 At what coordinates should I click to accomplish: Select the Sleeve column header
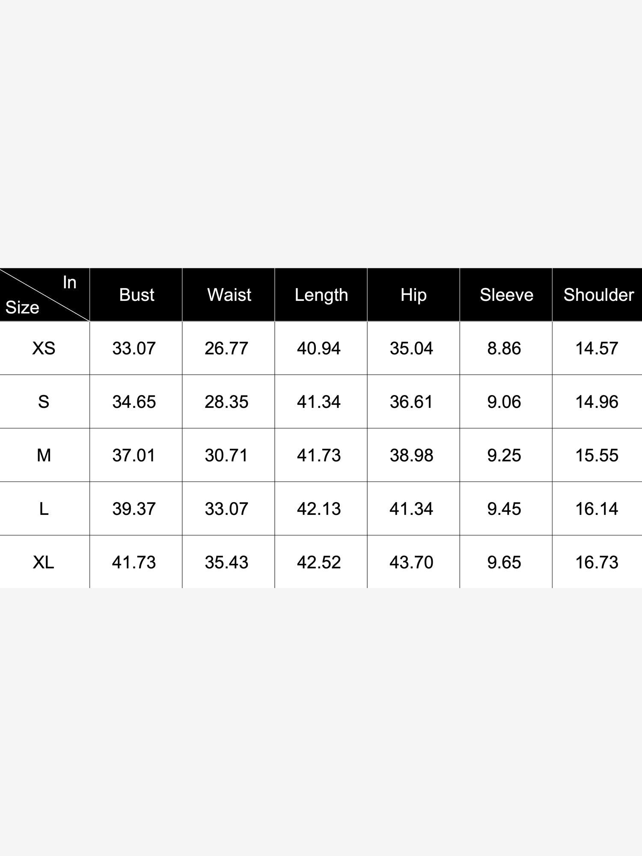[x=506, y=295]
